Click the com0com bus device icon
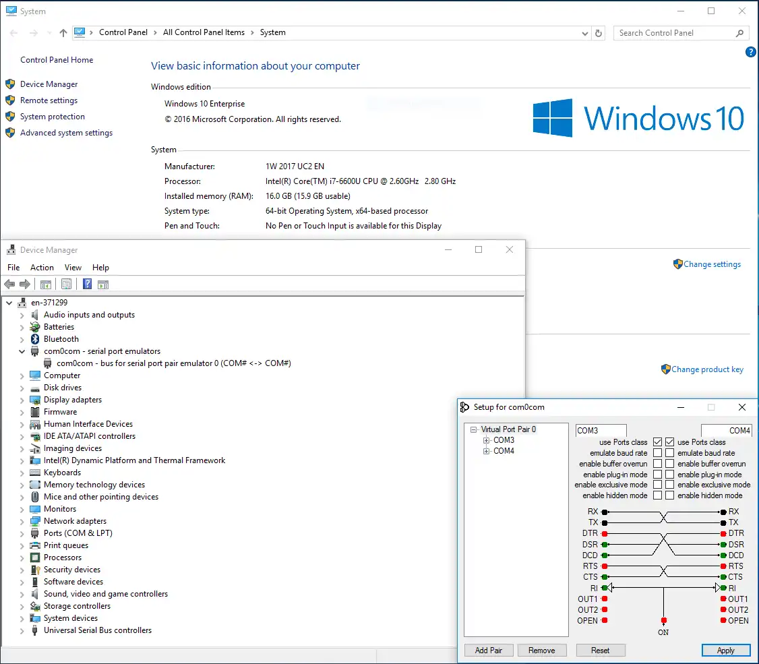 pos(47,363)
